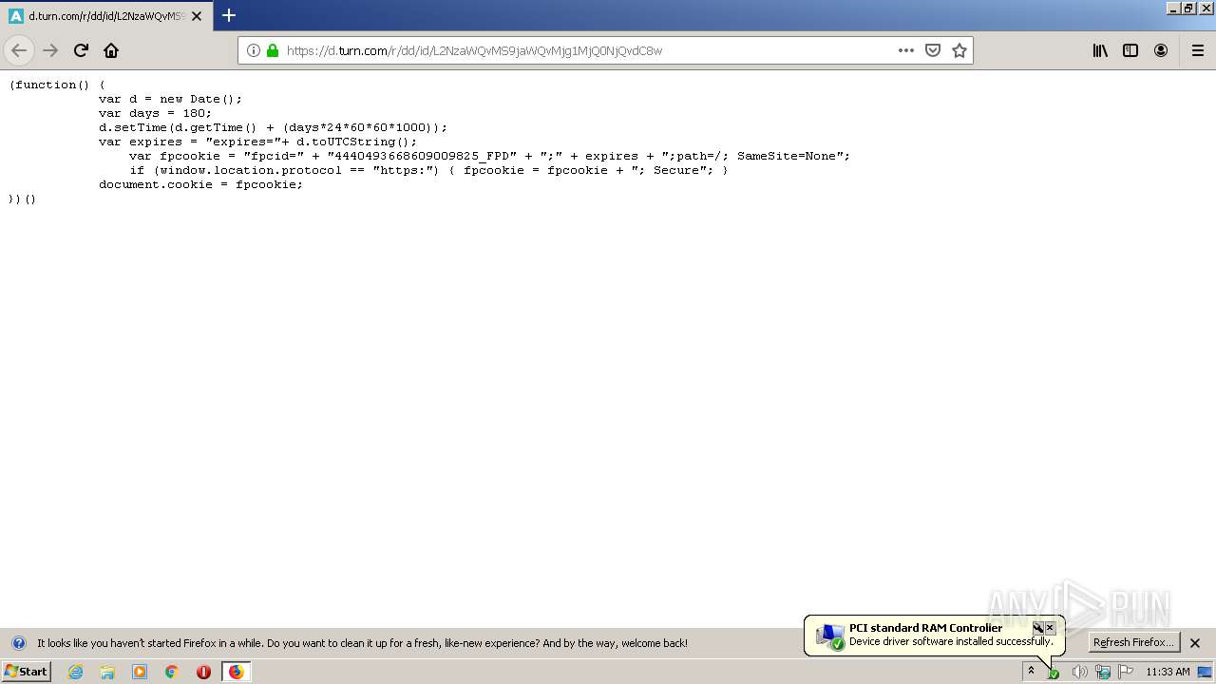Close the d.turn.com tab
This screenshot has height=684, width=1216.
pos(197,16)
